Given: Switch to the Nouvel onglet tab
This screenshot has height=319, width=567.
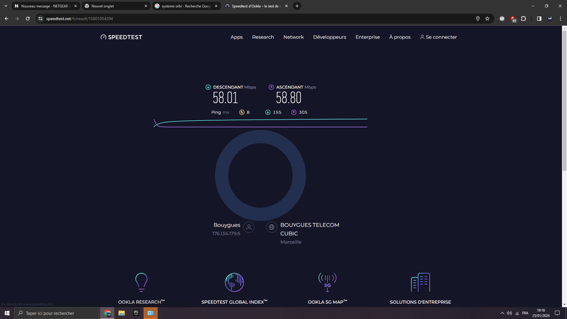Looking at the screenshot, I should [x=116, y=6].
